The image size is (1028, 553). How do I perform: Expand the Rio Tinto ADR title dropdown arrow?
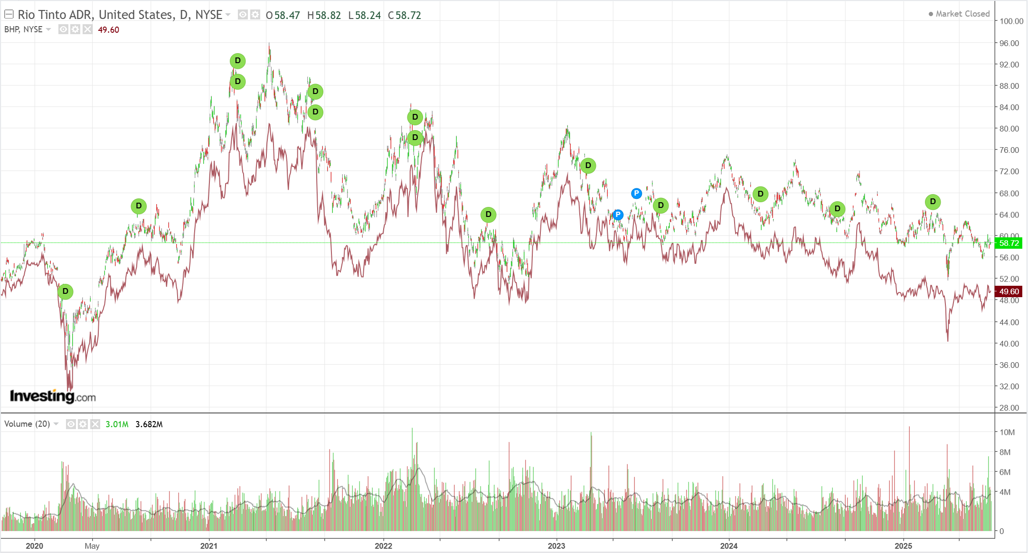click(228, 15)
